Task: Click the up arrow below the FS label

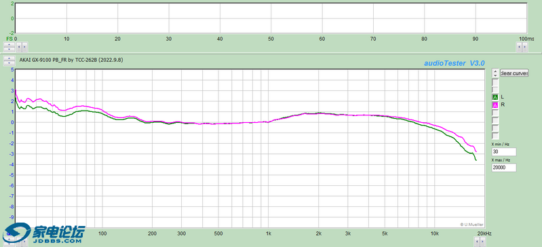Action: click(9, 44)
